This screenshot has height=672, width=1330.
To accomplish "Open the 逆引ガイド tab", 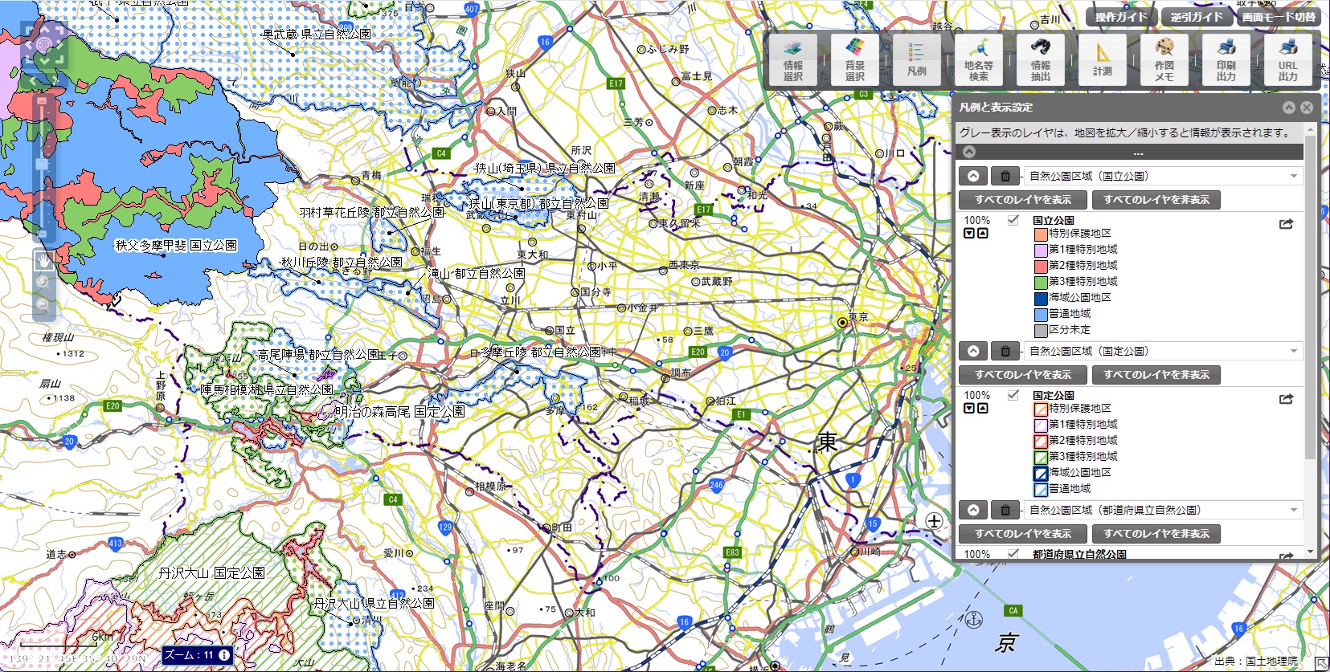I will pos(1197,17).
